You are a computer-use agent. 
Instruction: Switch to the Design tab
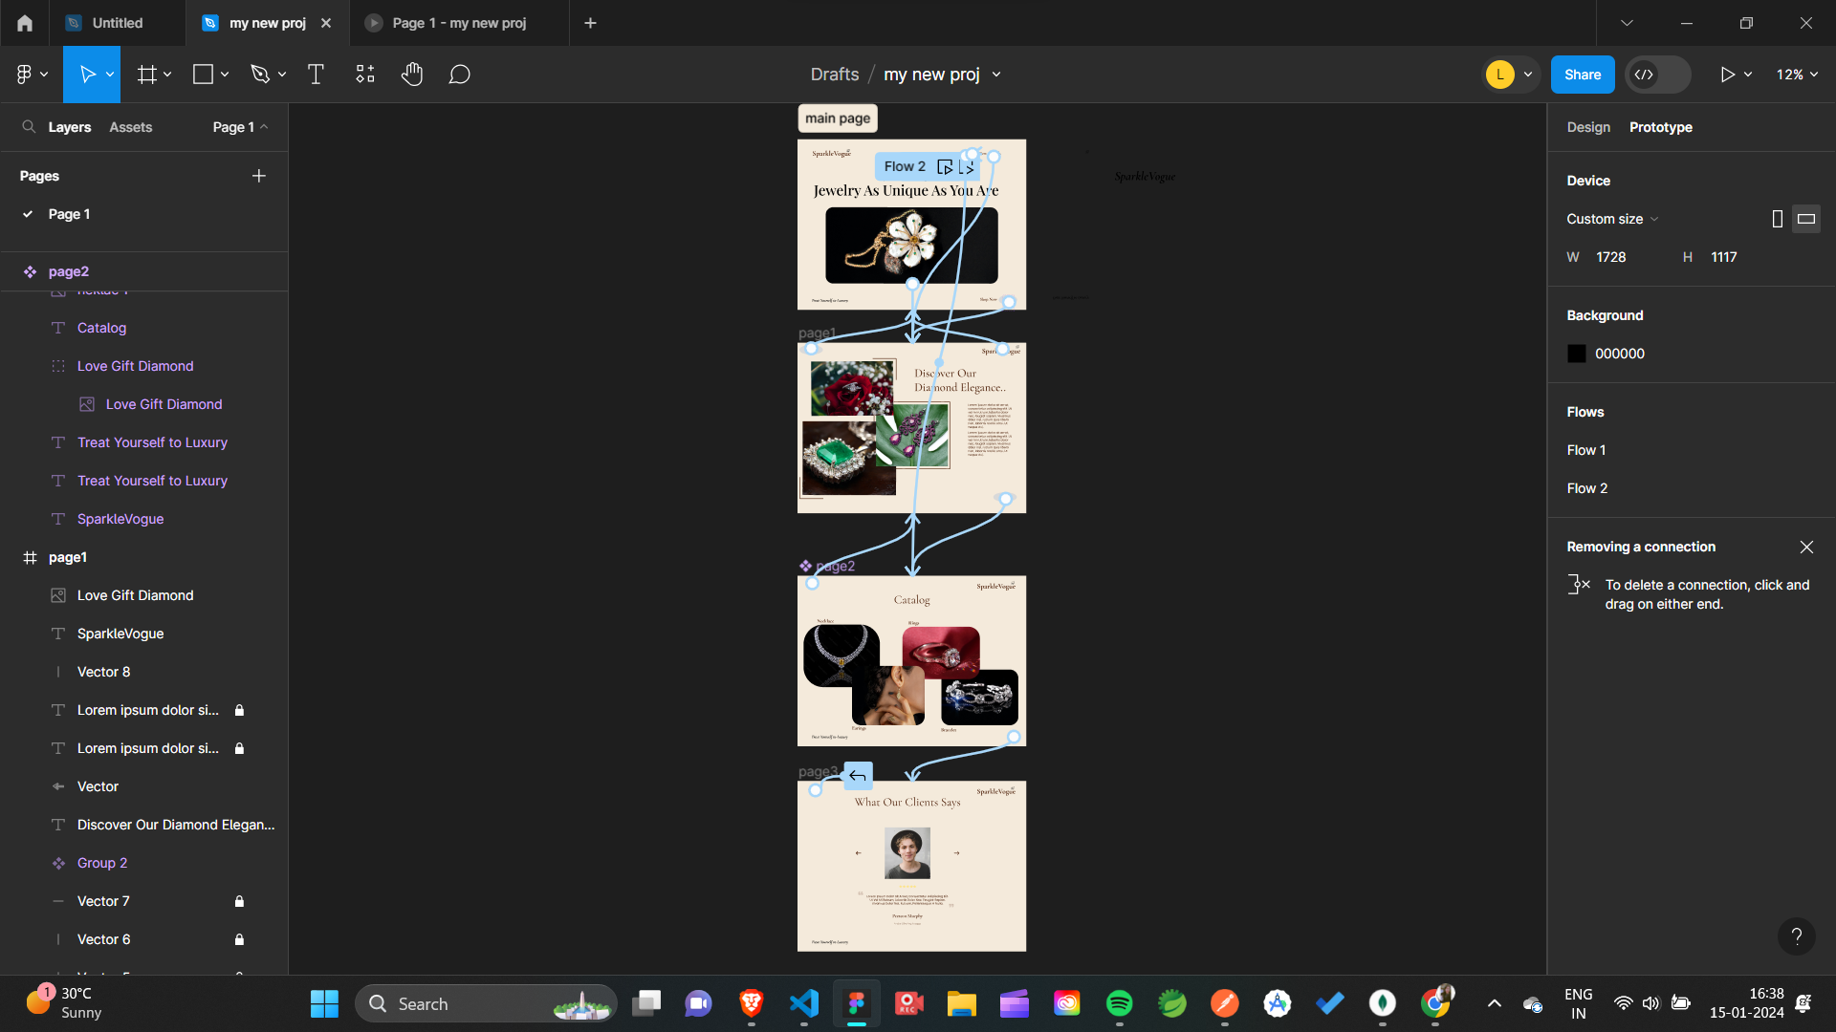(x=1588, y=127)
